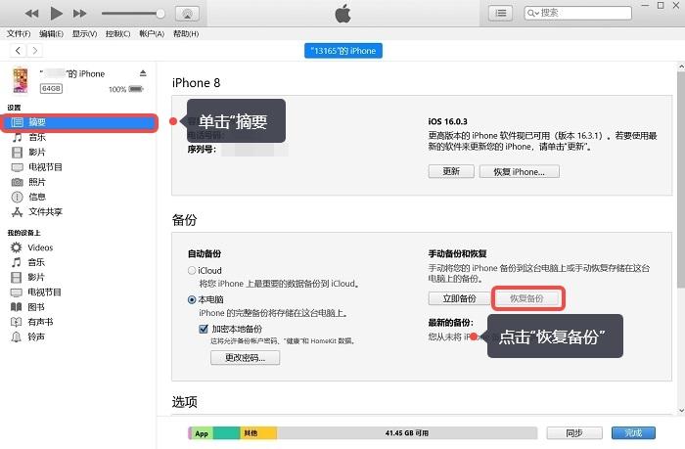Viewport: 685px width, 449px height.
Task: Click the 恢复 iPhone... button
Action: (519, 171)
